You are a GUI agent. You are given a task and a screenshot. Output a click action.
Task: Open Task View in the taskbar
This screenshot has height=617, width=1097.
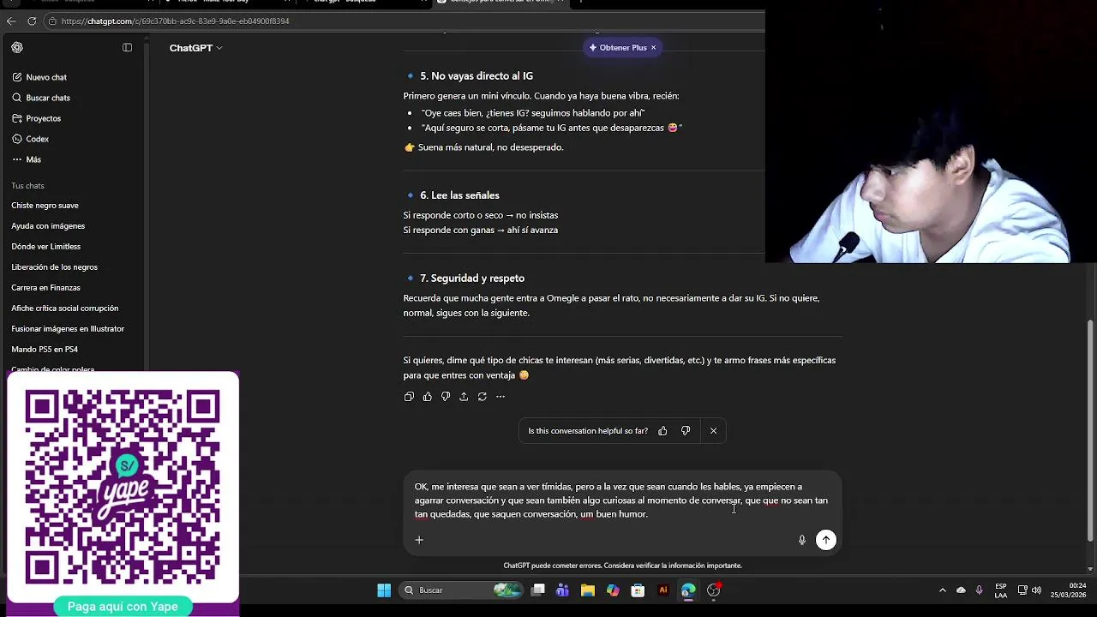pos(538,590)
